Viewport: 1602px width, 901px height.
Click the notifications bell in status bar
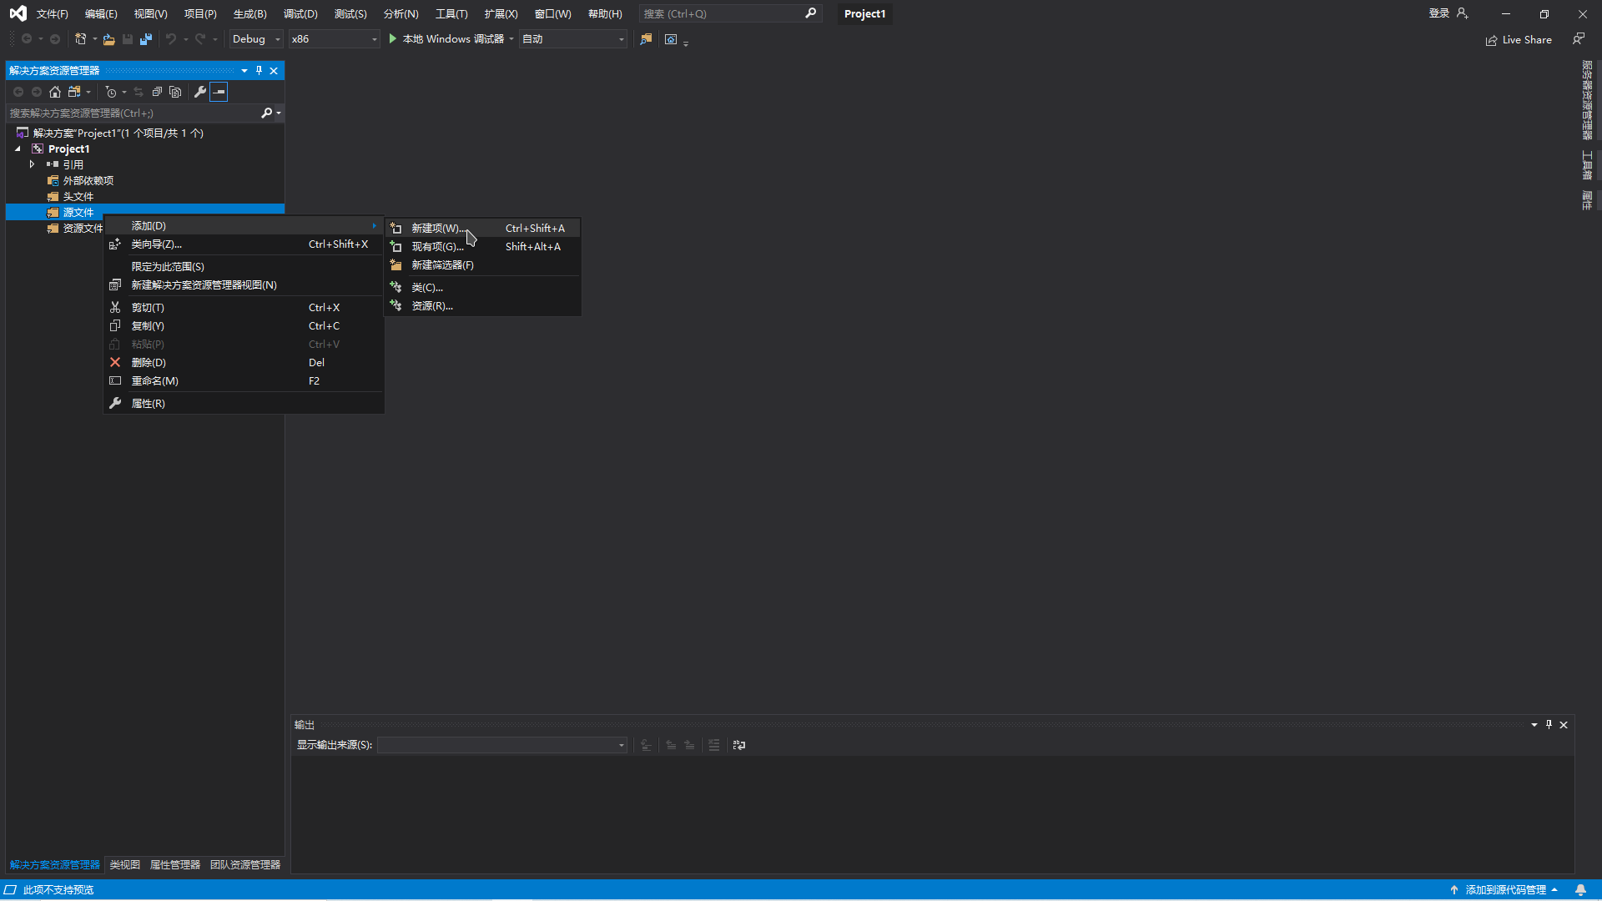coord(1580,889)
